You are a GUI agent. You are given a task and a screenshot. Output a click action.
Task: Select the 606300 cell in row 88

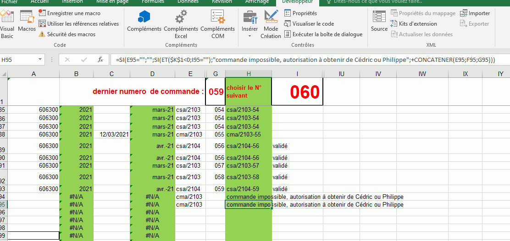tap(33, 134)
